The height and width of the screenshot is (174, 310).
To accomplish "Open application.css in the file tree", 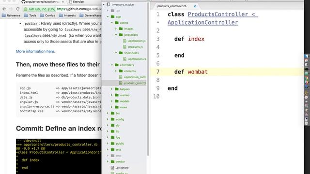I will coord(135,59).
